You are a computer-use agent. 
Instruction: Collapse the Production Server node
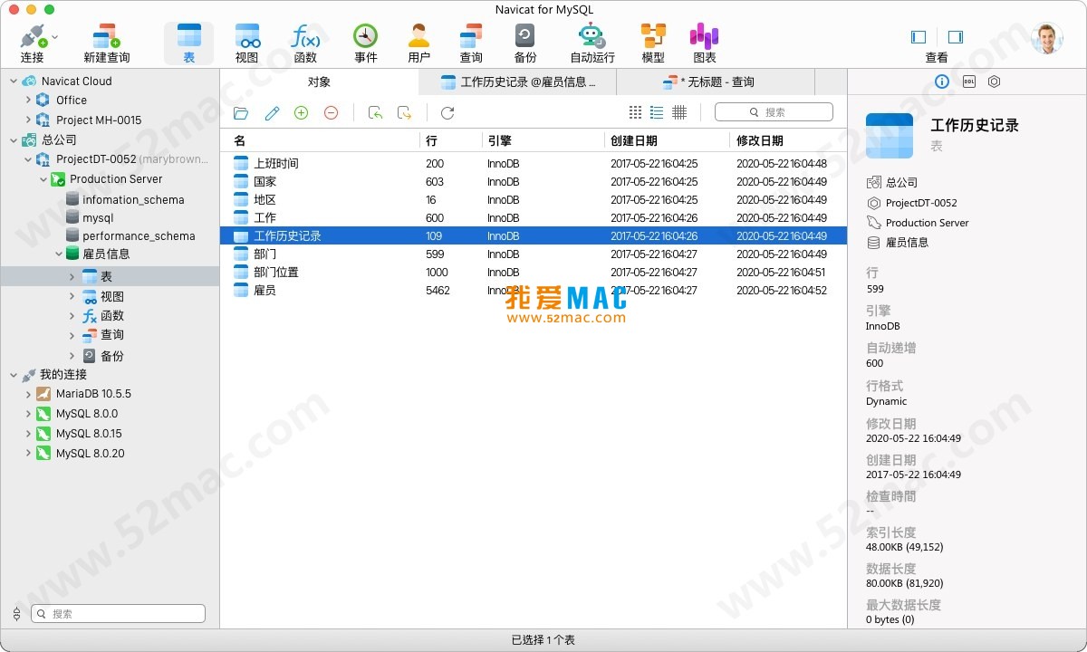click(42, 179)
